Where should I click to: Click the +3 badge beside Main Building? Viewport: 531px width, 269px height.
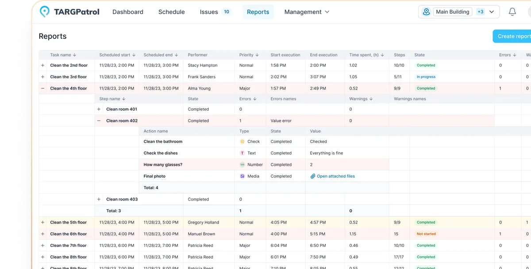pos(481,11)
